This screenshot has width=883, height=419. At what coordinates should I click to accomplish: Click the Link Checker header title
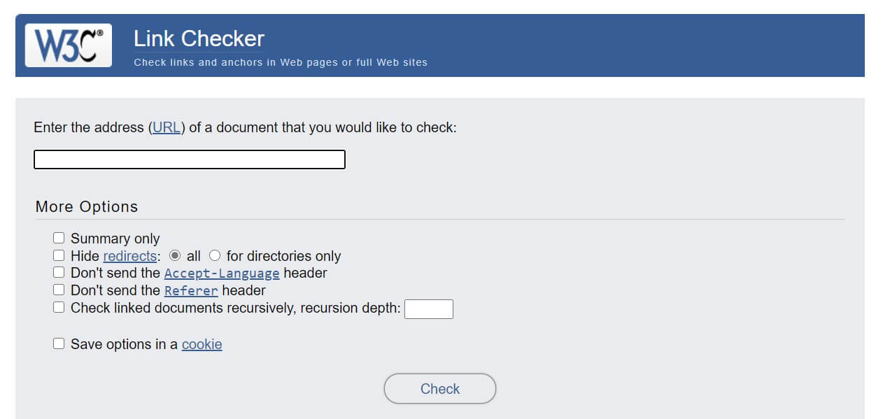click(199, 38)
